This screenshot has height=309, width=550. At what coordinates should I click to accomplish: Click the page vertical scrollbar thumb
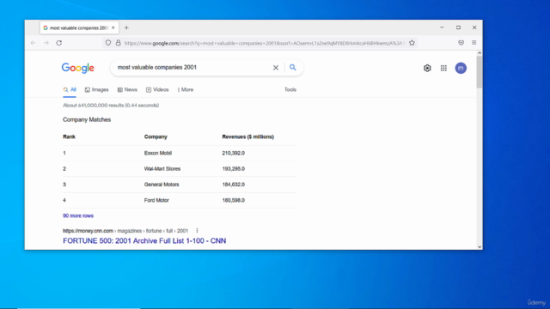pyautogui.click(x=480, y=72)
